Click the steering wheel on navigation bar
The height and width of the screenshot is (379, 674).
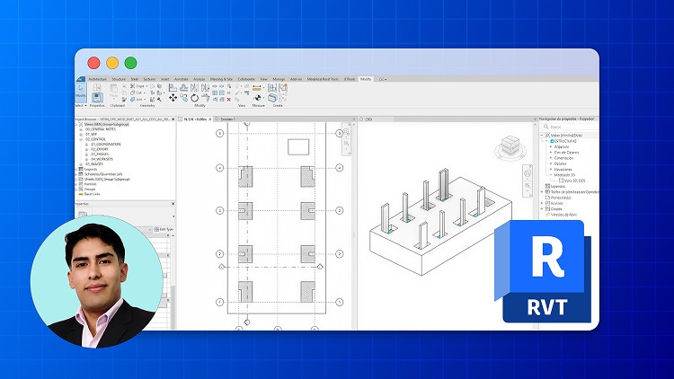[528, 173]
